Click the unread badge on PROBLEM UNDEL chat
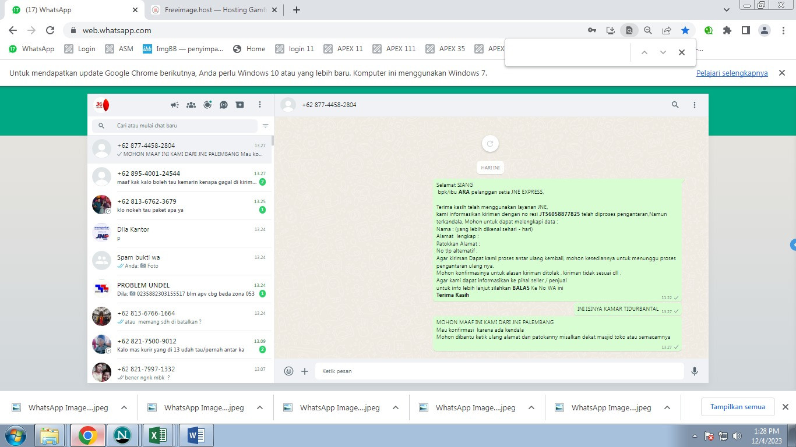Image resolution: width=796 pixels, height=447 pixels. [262, 294]
